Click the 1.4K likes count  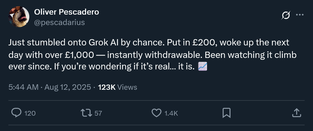[171, 113]
